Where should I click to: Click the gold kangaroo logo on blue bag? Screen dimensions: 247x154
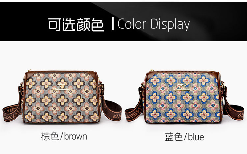click(182, 88)
